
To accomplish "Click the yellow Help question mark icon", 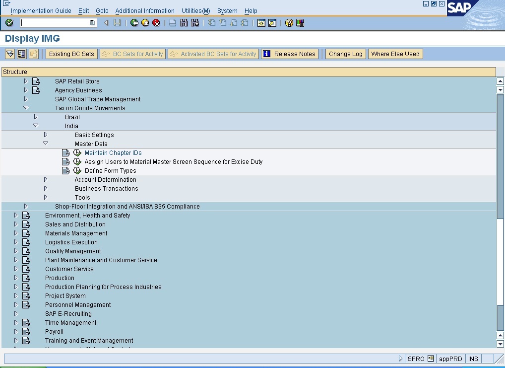I will tap(289, 22).
